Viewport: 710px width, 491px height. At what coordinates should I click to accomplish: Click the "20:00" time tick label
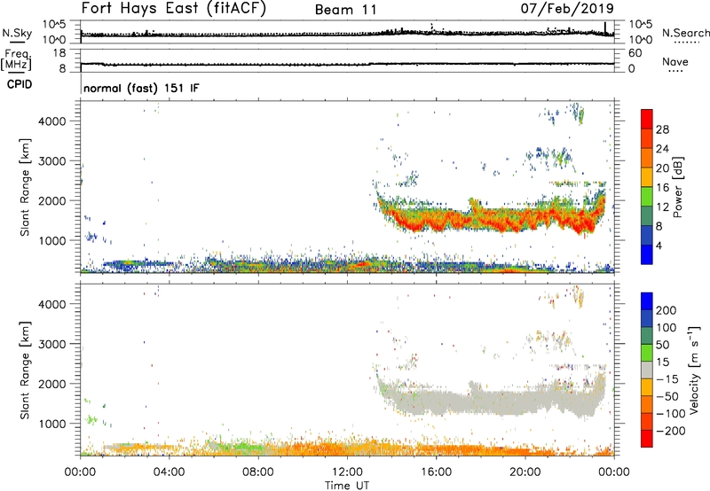(x=525, y=472)
